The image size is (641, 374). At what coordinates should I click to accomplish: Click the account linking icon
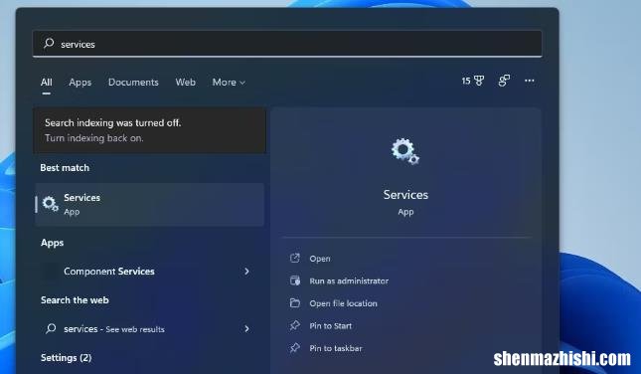pos(504,81)
